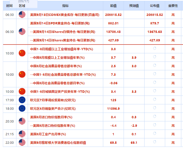Click the loading spinner for China 1-8月 industrial YTD
This screenshot has width=183, height=150.
154,48
